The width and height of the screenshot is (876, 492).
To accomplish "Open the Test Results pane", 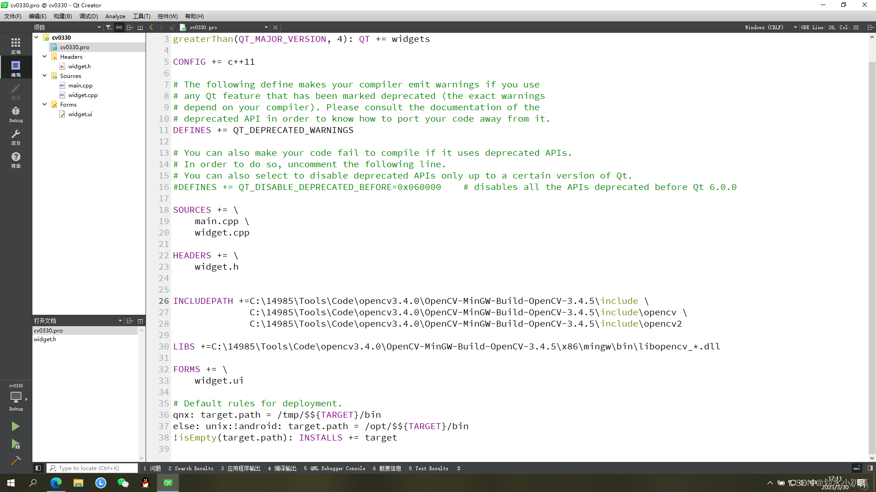I will click(x=428, y=468).
